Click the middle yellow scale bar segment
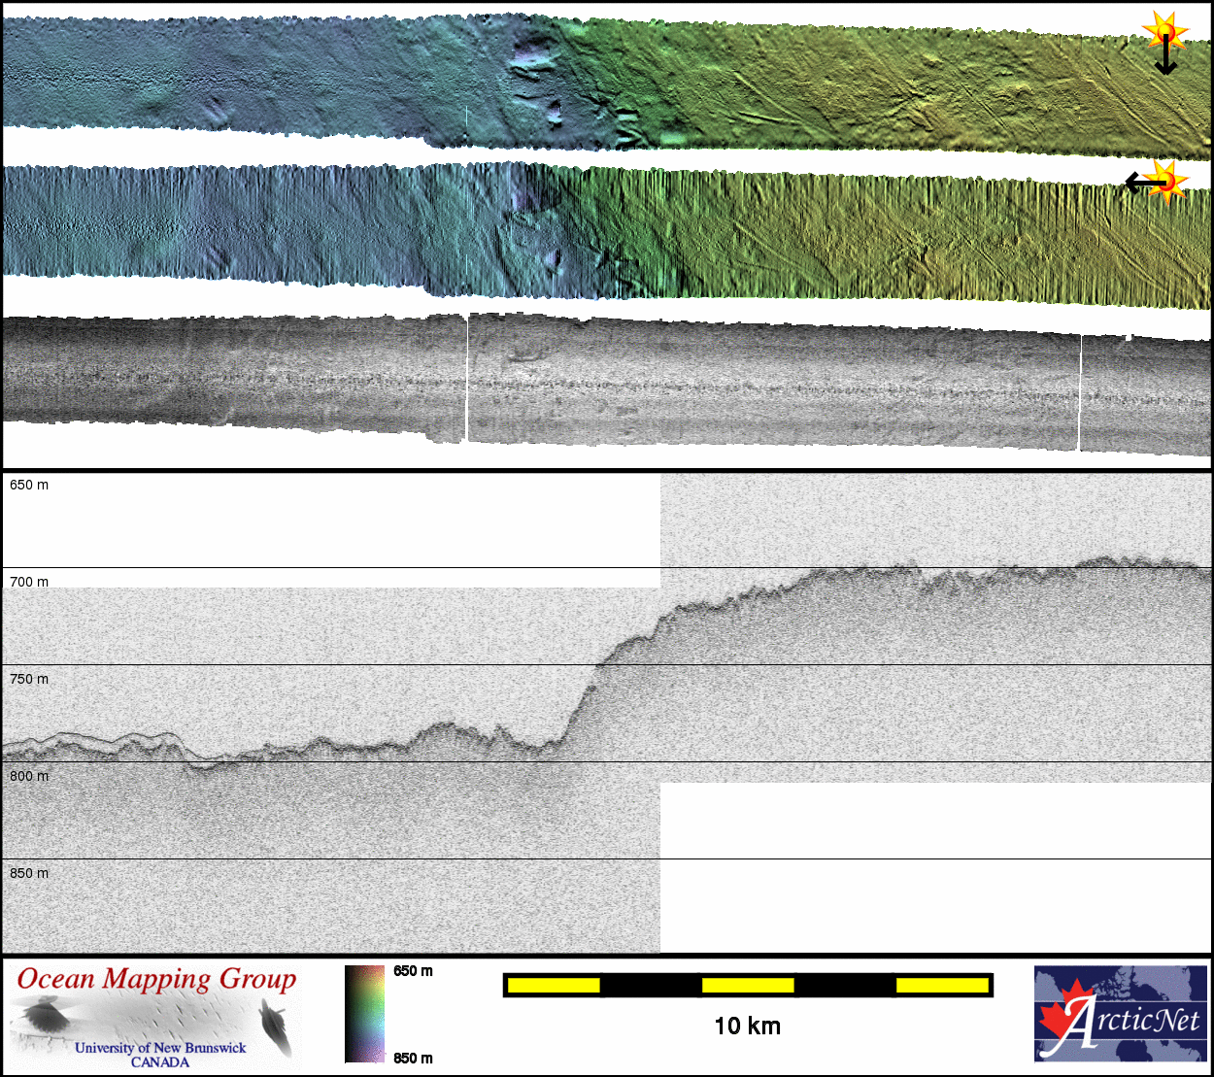Image resolution: width=1214 pixels, height=1077 pixels. [748, 986]
